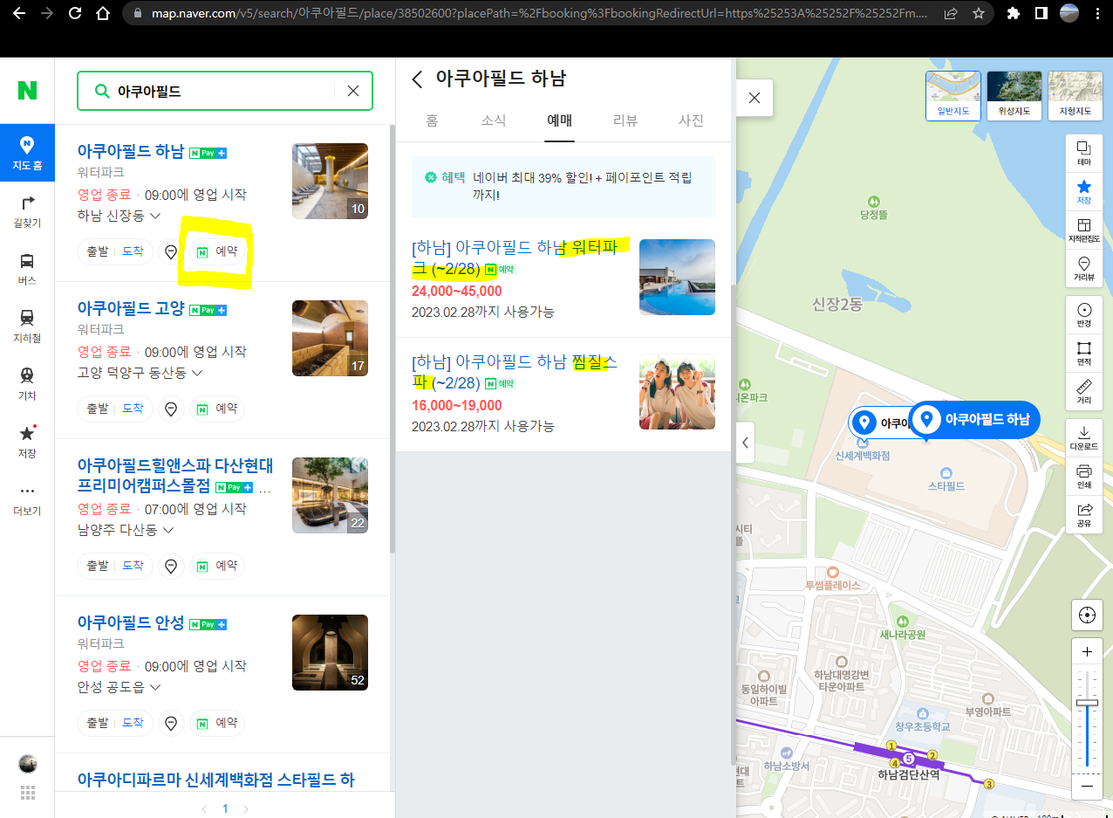Click the location pin icon for 아쿠아필드 안성
Viewport: 1113px width, 818px height.
(171, 723)
